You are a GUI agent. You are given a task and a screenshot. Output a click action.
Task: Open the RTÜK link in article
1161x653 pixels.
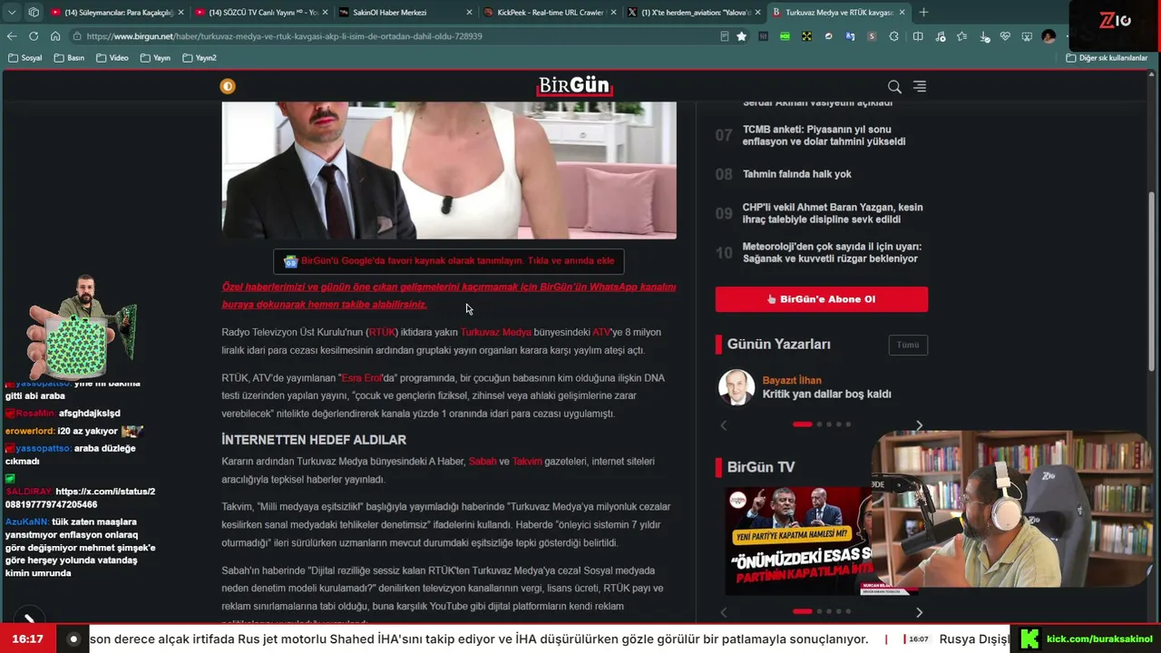click(382, 333)
